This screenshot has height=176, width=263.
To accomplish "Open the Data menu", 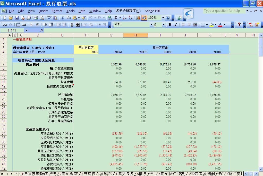I will coord(82,11).
